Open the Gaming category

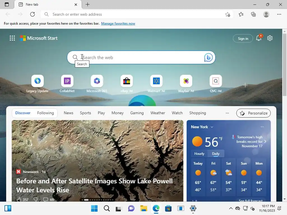(x=137, y=113)
